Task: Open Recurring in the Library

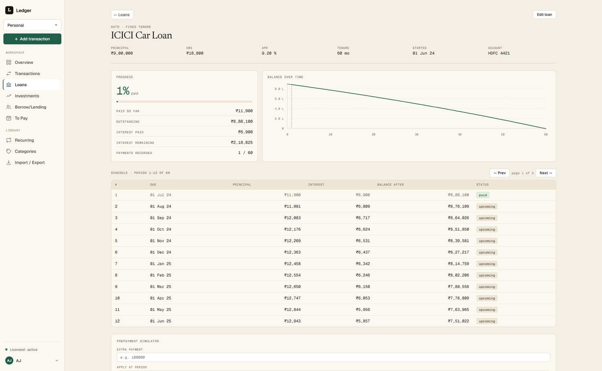Action: click(32, 140)
